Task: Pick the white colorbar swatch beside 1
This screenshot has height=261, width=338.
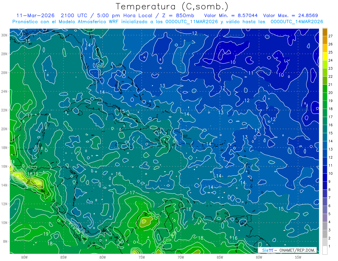Action: [325, 250]
